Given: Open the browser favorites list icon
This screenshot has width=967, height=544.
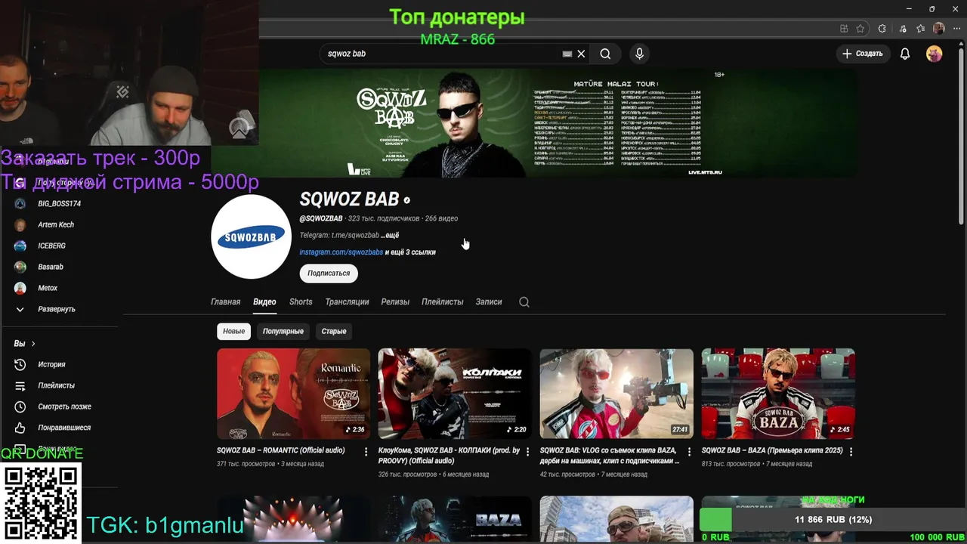Looking at the screenshot, I should [x=920, y=29].
